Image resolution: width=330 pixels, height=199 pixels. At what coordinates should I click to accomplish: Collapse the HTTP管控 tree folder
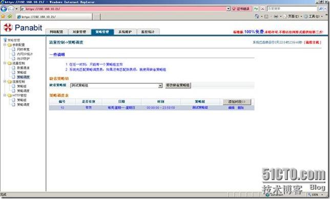(5, 95)
